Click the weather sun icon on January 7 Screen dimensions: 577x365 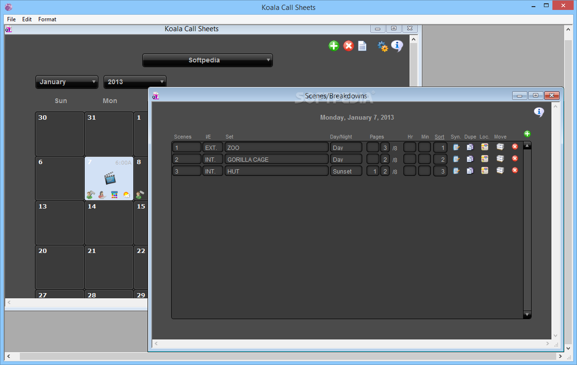pos(126,194)
